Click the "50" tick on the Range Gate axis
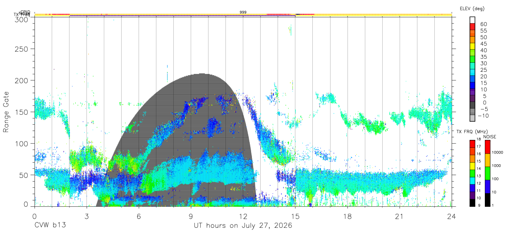508x234 pixels. tap(23, 175)
